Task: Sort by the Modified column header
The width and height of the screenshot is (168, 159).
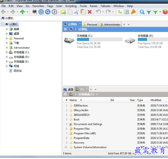Action: pos(156,100)
